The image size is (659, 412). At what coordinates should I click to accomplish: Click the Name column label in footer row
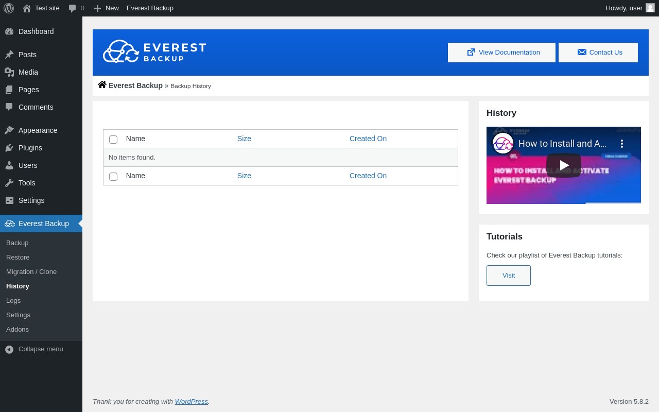(135, 176)
